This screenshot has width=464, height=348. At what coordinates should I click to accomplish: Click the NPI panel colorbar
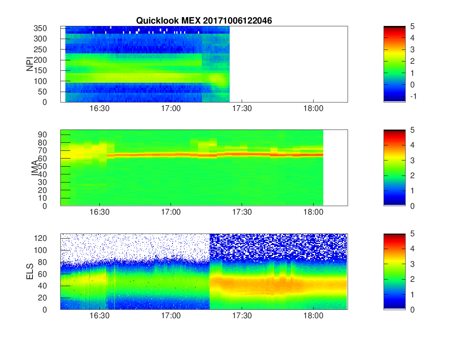tap(394, 64)
